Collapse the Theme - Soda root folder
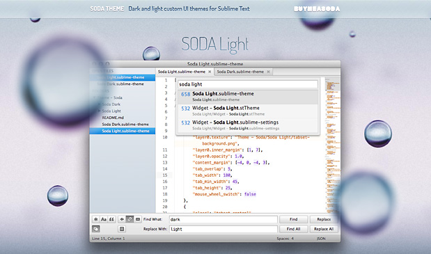Screen dimensions: 431x254 (95, 97)
